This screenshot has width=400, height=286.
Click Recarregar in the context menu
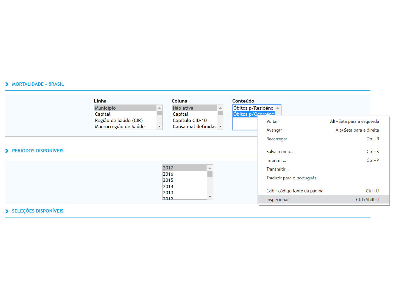277,139
